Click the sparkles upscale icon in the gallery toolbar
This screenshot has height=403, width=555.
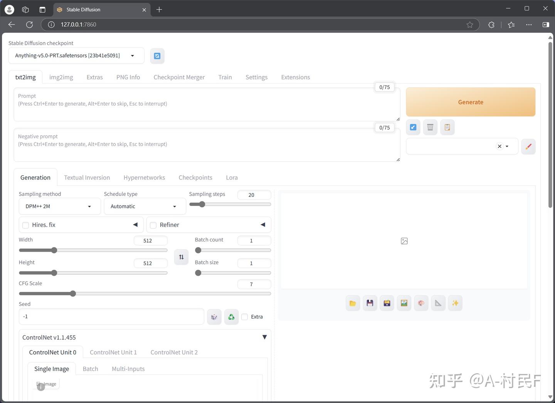click(455, 303)
